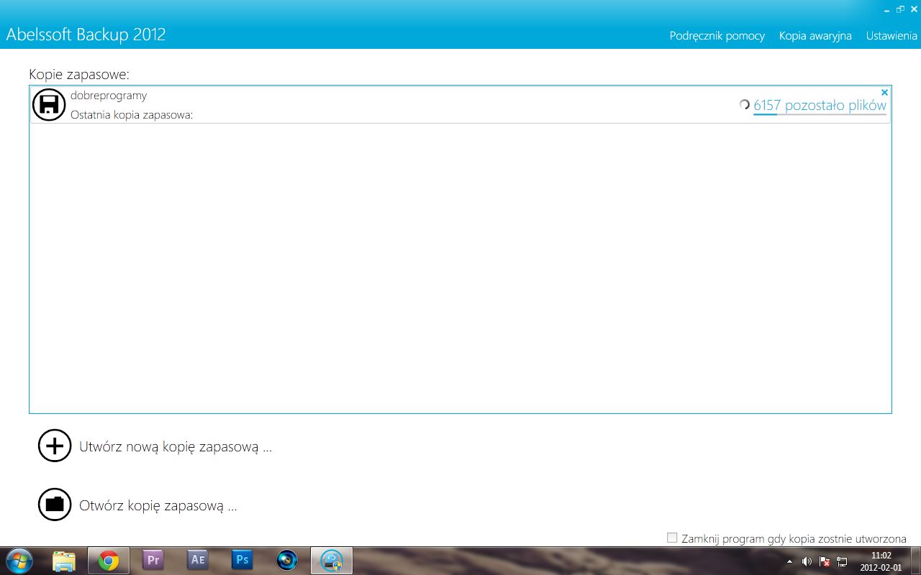Switch to Google Chrome in taskbar
Viewport: 921px width, 575px height.
(x=109, y=561)
